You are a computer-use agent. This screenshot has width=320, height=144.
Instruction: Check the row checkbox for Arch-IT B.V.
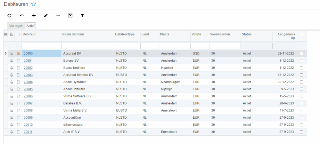pos(301,132)
